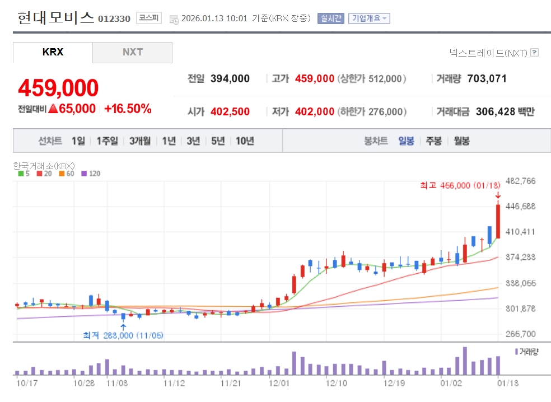Click the red up-triangle price change icon

click(x=53, y=109)
